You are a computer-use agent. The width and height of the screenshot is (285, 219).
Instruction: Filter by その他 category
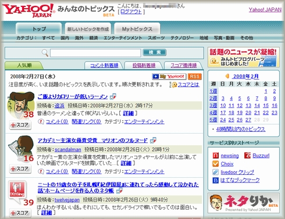coord(247,38)
